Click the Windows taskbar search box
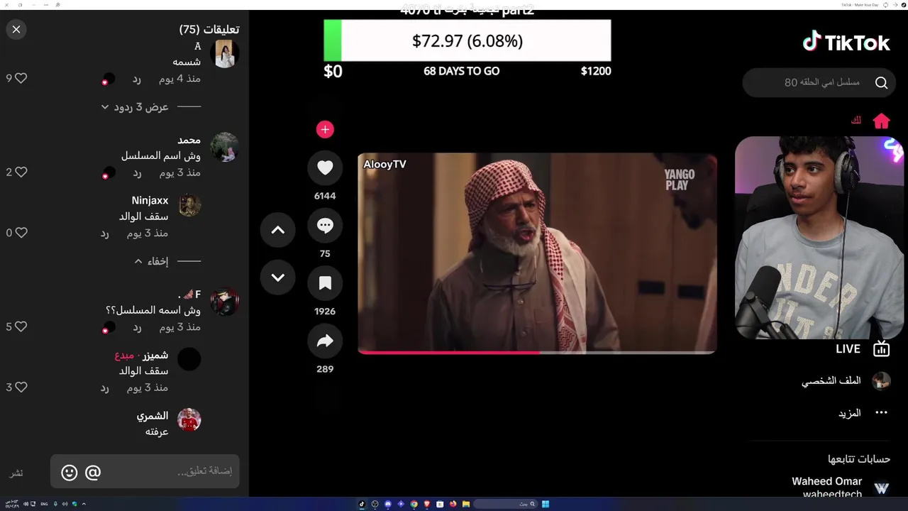The width and height of the screenshot is (908, 511). pos(505,504)
